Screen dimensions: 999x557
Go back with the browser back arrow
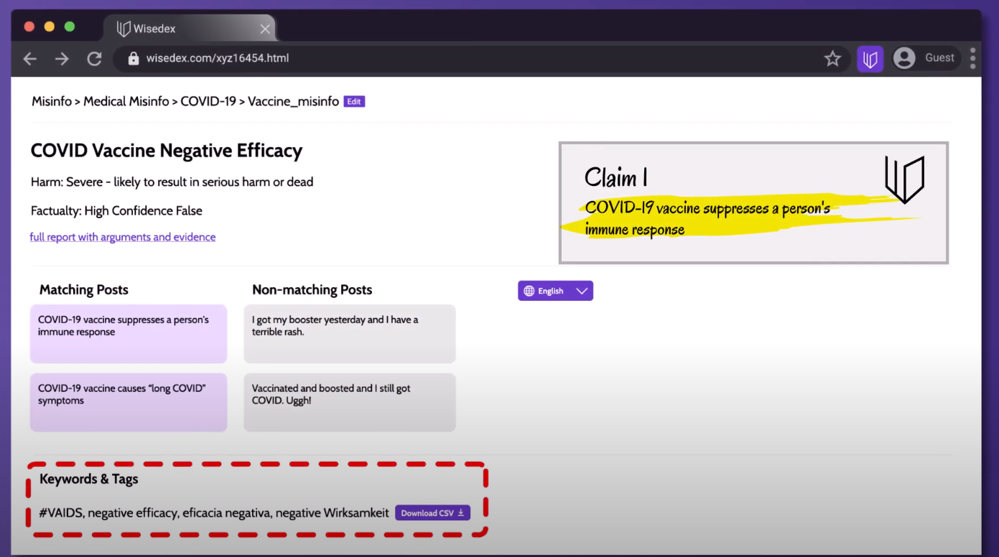click(x=30, y=59)
